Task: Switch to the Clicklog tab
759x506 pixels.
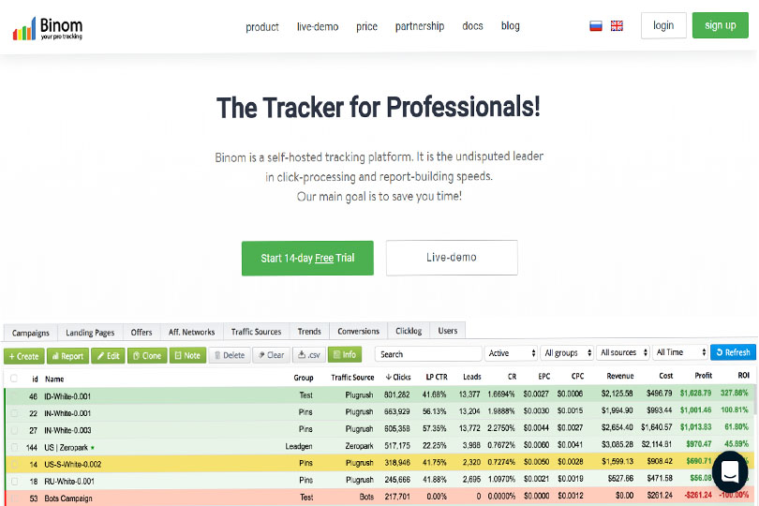Action: [409, 331]
